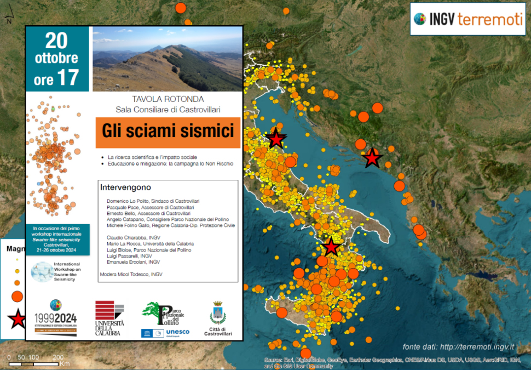Viewport: 531px width, 370px height.
Task: Click 'Domenico Lo Polito, Sindaco di Castrovillari'
Action: 153,201
